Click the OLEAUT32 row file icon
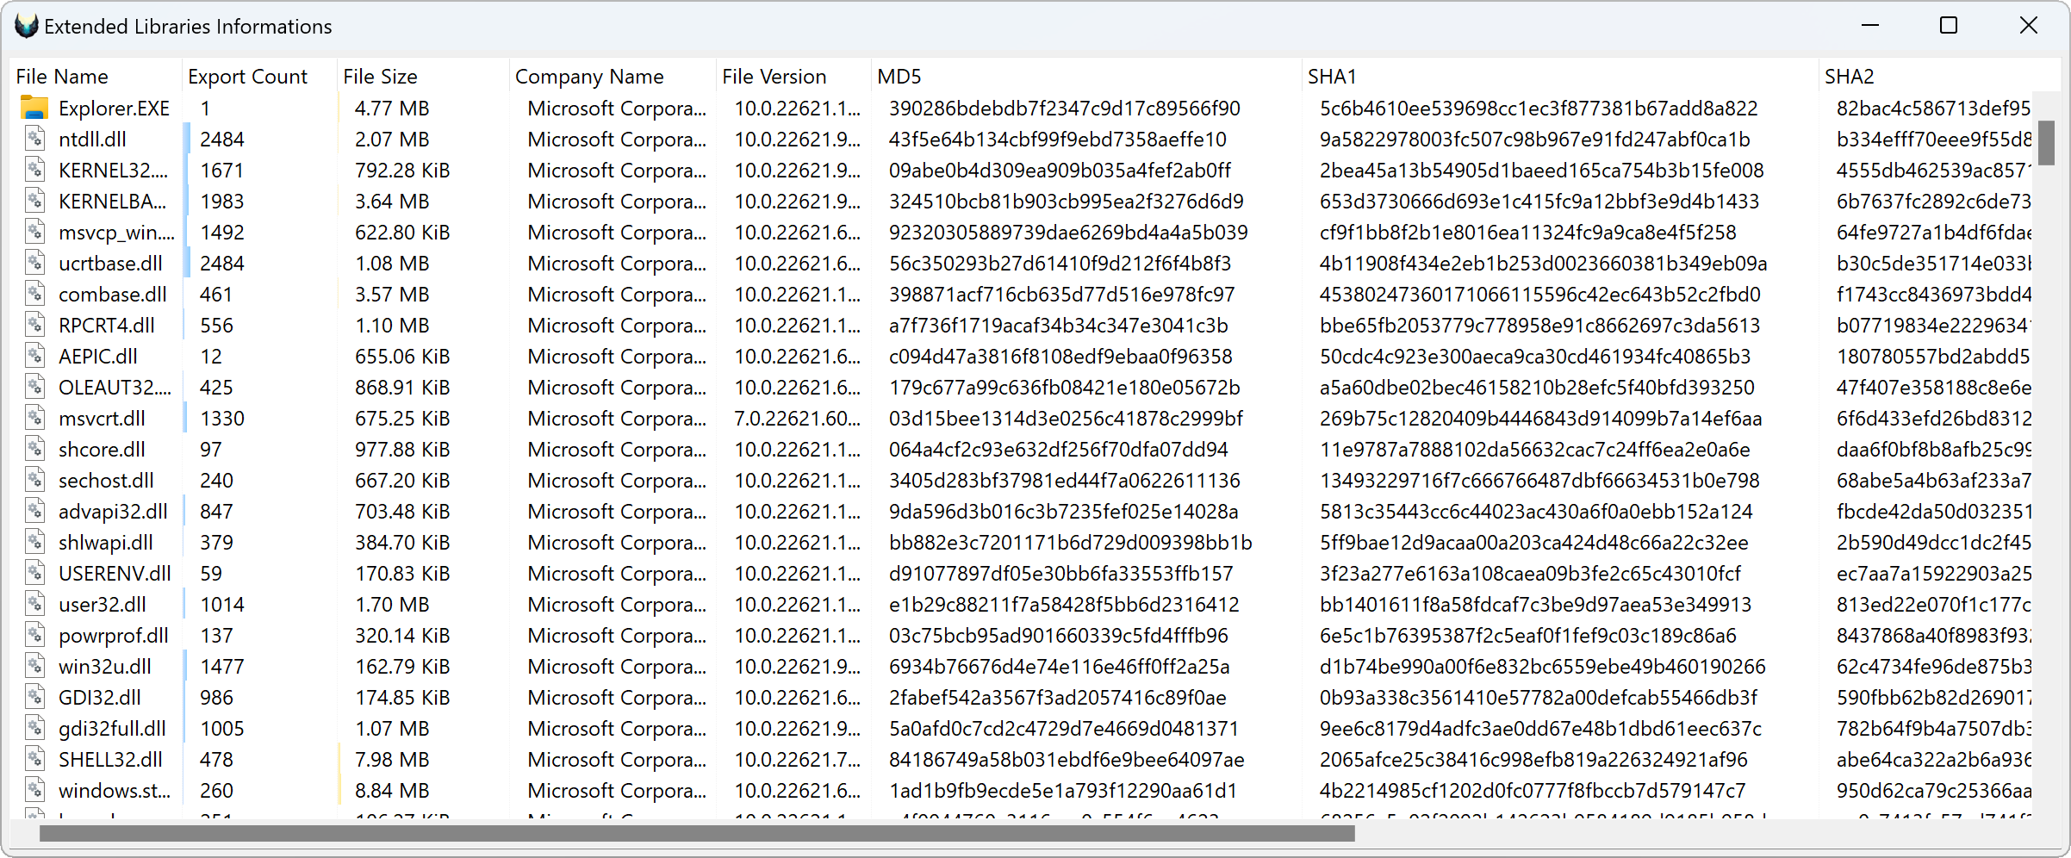Viewport: 2071px width, 858px height. [34, 387]
